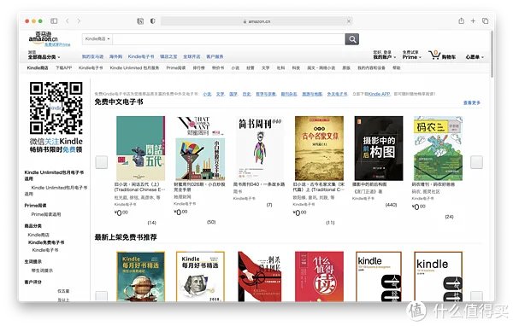This screenshot has width=513, height=326.
Task: Click 查看更多 link for free ebooks
Action: 472,102
